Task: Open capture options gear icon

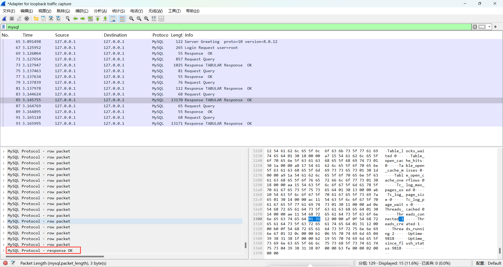Action: 27,19
